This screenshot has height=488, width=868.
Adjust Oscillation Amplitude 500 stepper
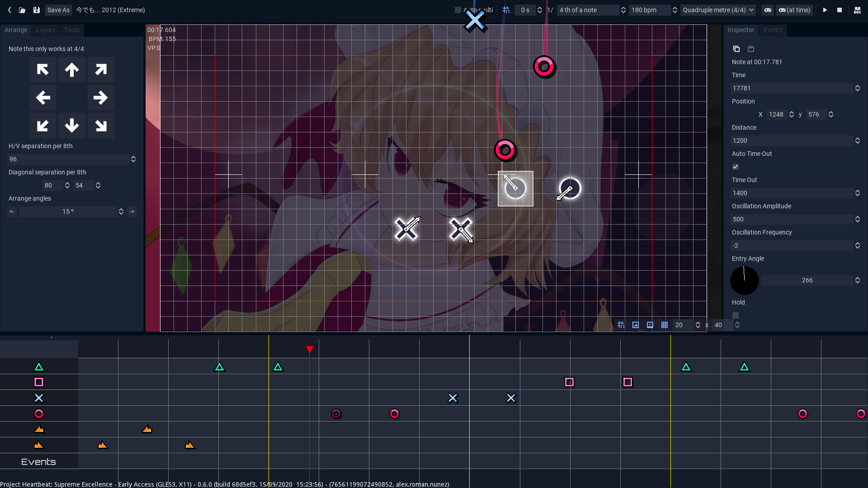(858, 219)
